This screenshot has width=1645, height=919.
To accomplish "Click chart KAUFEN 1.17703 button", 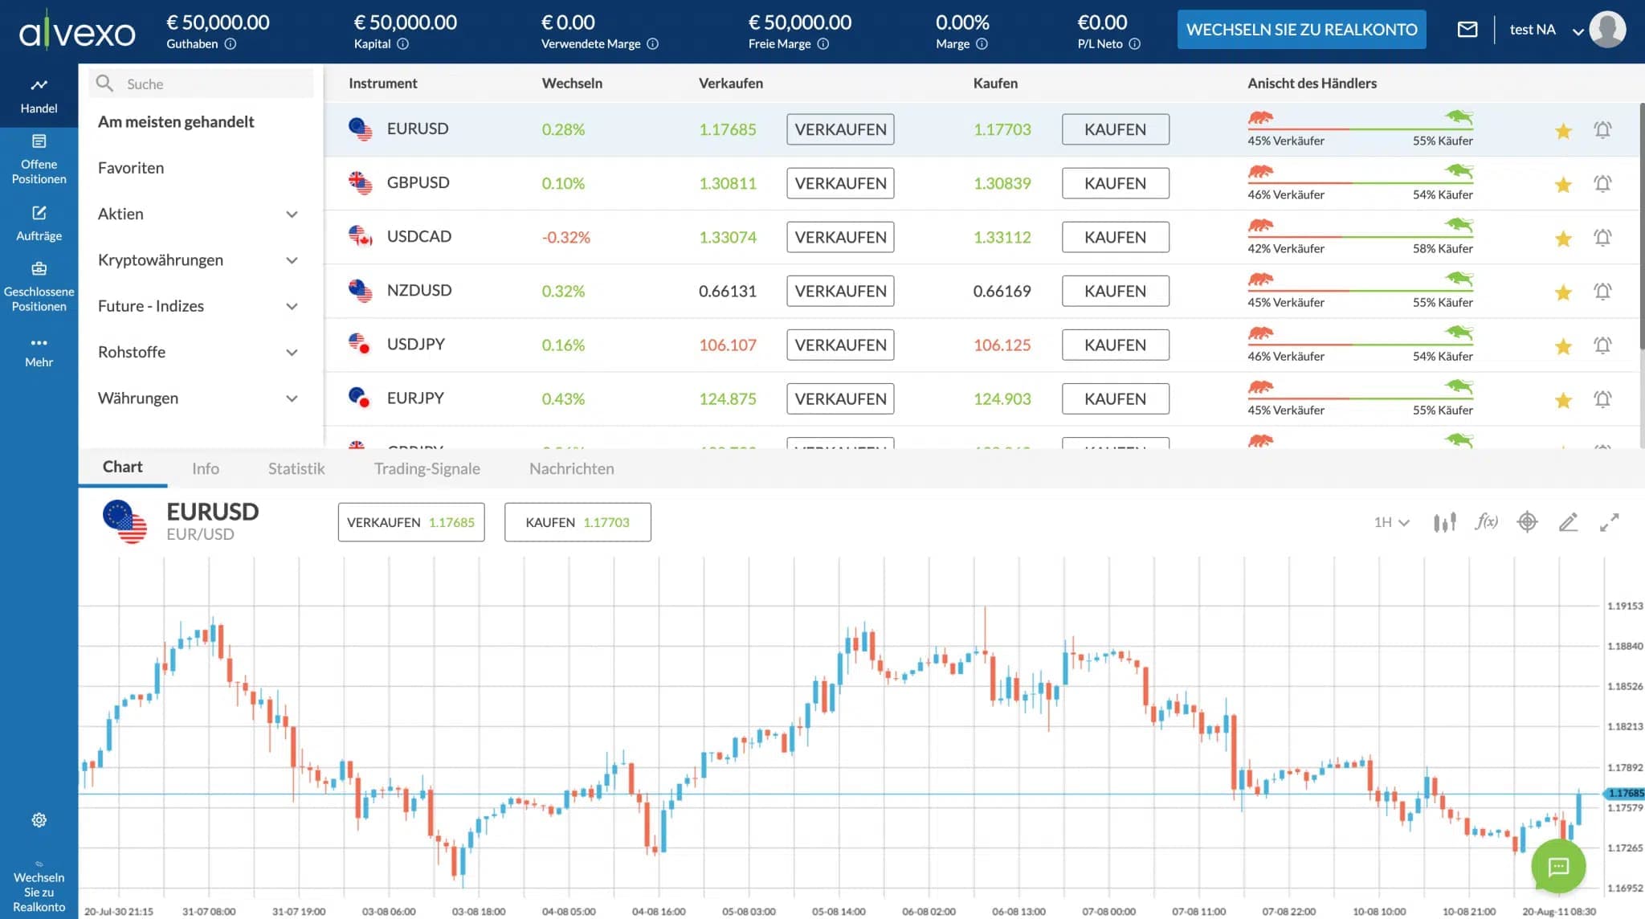I will point(578,522).
